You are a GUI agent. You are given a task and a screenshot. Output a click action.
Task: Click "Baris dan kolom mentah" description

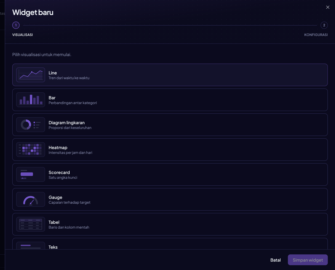tap(69, 227)
